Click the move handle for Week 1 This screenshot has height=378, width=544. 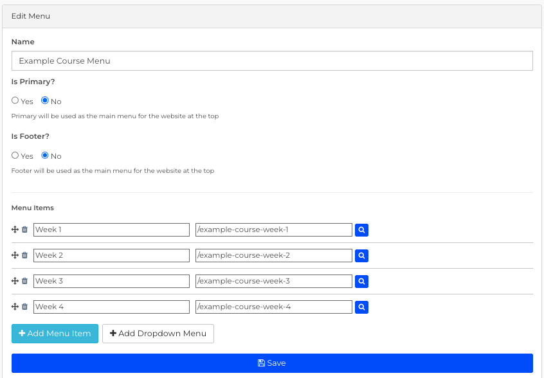click(x=15, y=230)
